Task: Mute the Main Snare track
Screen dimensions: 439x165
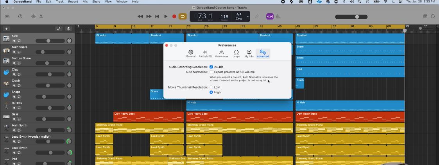Action: 14,52
